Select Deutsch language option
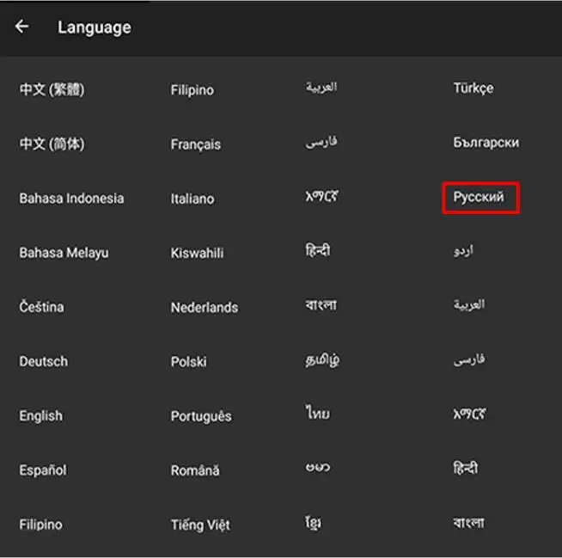The image size is (562, 558). tap(44, 361)
